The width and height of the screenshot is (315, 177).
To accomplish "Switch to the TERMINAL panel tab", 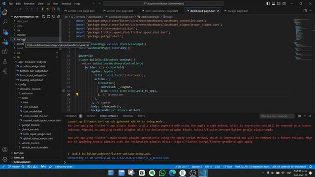I will pyautogui.click(x=128, y=116).
